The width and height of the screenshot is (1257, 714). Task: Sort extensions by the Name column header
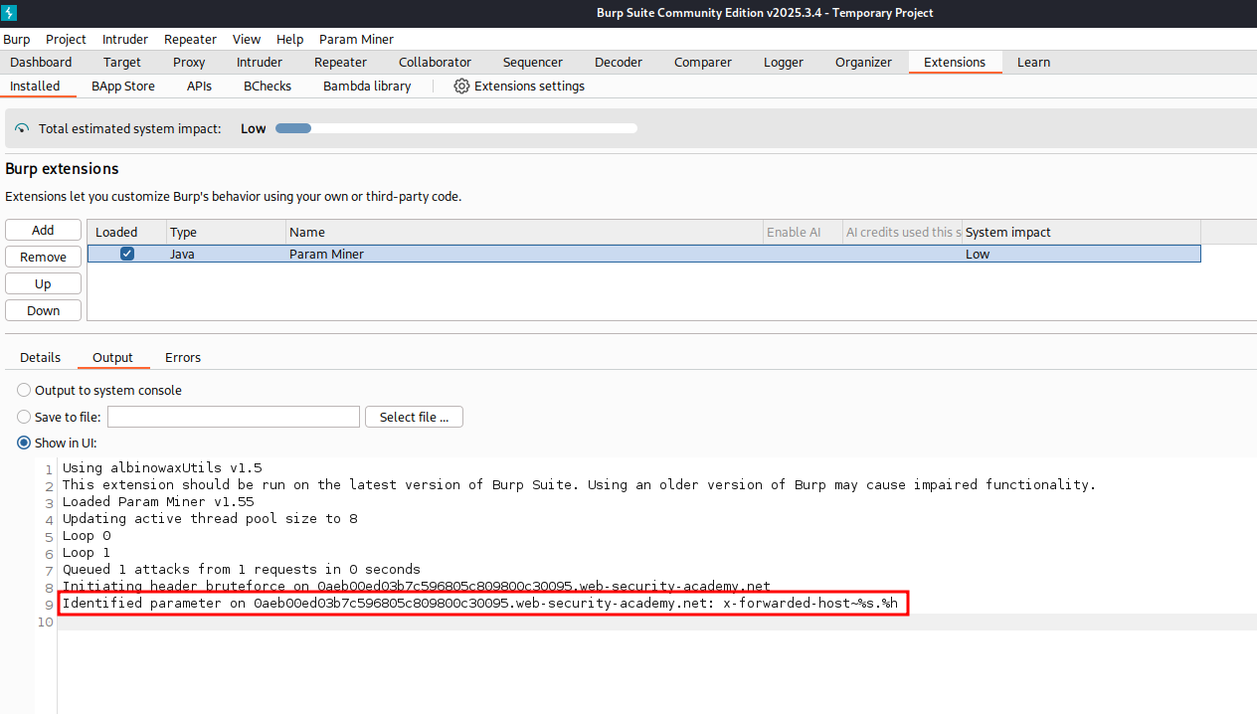(x=524, y=233)
